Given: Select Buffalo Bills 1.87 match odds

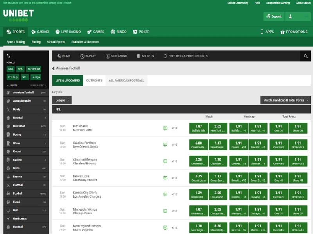Looking at the screenshot, I should pyautogui.click(x=198, y=128).
